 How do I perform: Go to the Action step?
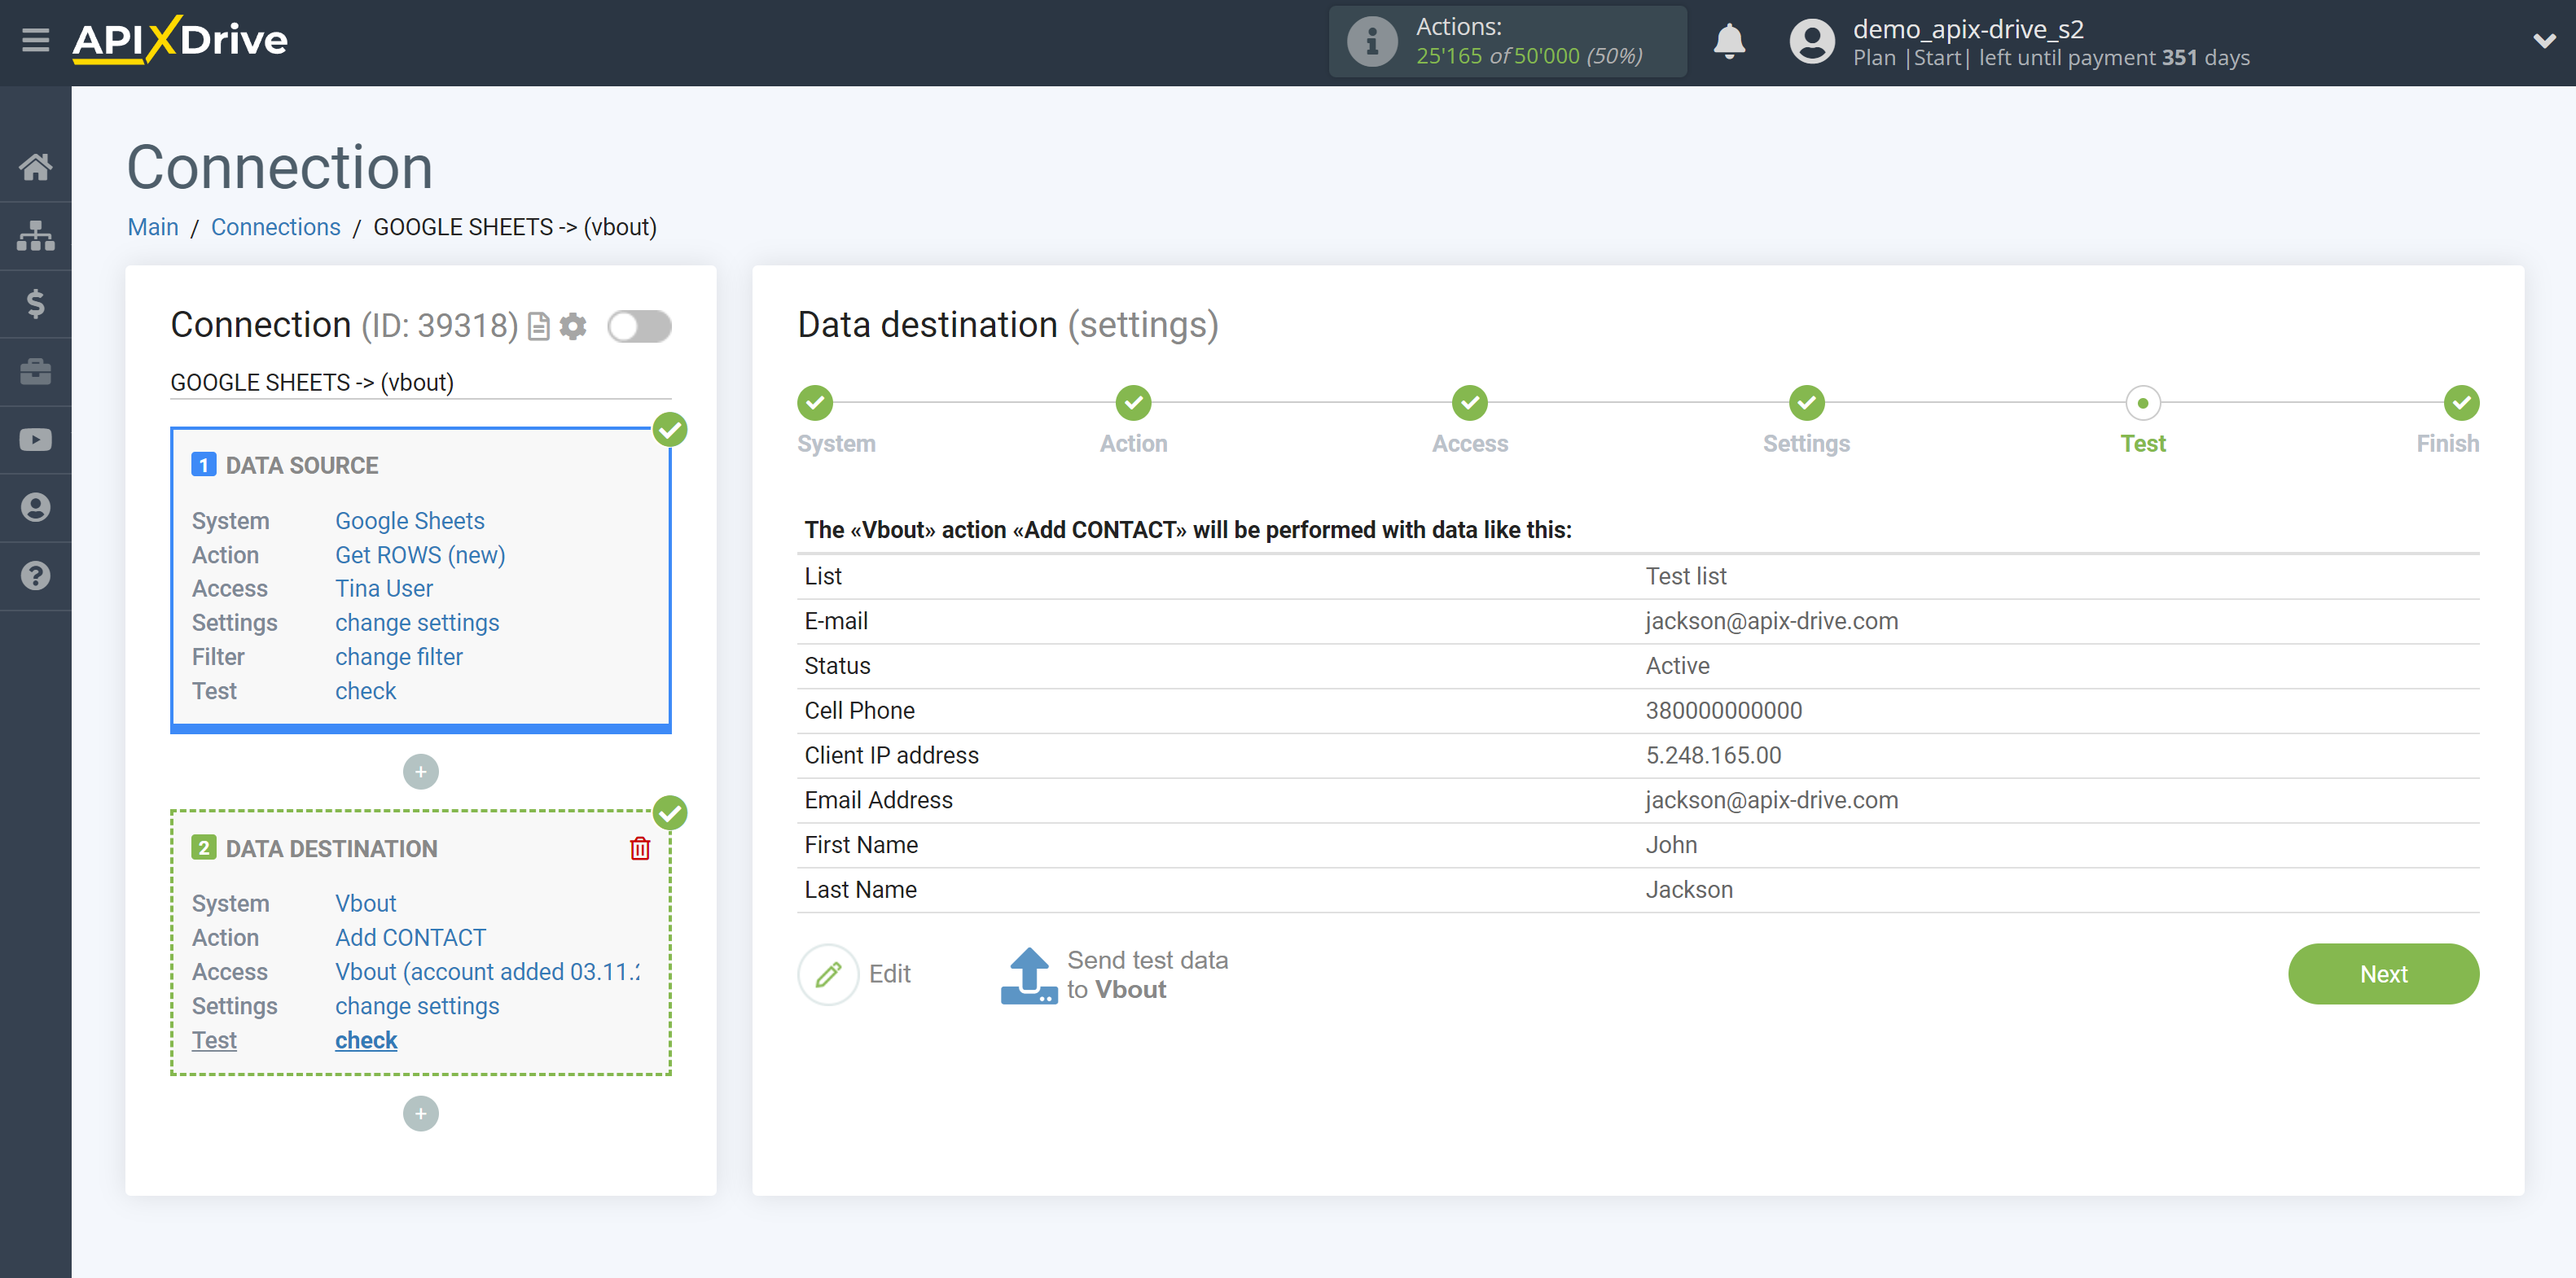(1133, 403)
